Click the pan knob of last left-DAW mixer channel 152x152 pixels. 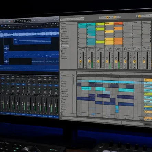click(56, 93)
